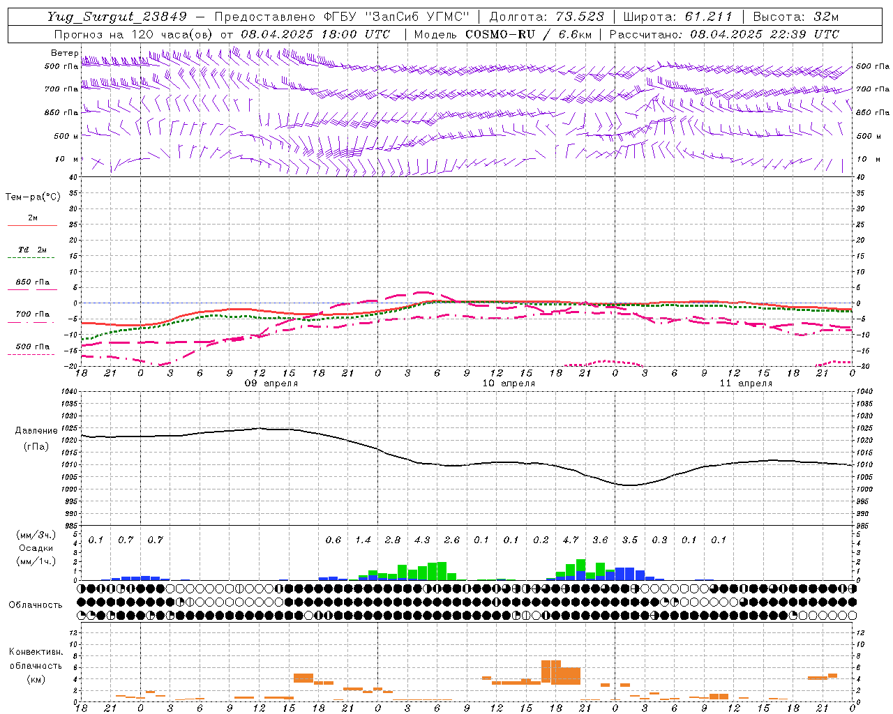Click the 0.6 precipitation value
Screen dimensions: 893x714
pos(333,540)
